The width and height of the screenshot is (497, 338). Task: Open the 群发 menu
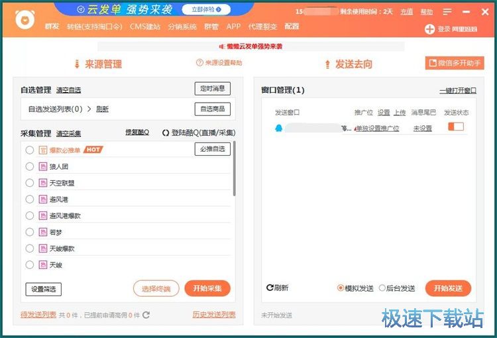pos(52,27)
